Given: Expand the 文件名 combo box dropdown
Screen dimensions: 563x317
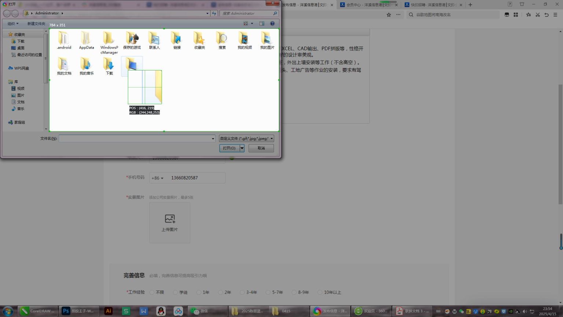Looking at the screenshot, I should 213,139.
